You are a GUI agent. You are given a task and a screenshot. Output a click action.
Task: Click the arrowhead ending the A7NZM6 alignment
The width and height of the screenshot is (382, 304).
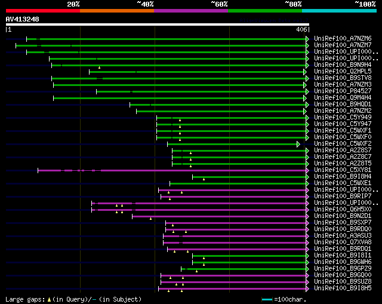point(307,39)
